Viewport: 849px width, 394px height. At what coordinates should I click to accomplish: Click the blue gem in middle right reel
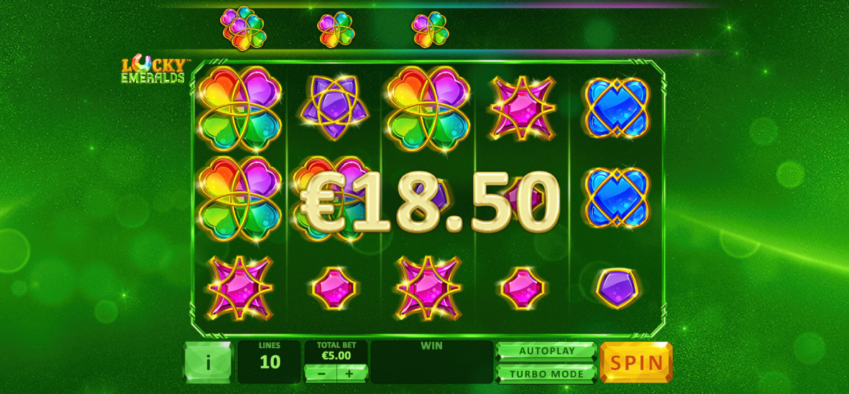point(616,197)
